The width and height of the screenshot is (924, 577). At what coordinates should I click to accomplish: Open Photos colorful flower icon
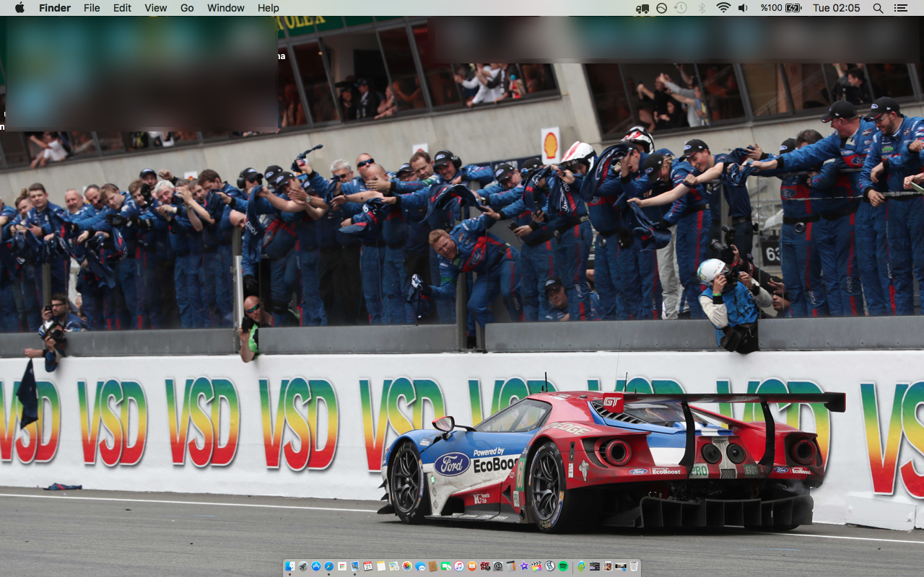407,566
